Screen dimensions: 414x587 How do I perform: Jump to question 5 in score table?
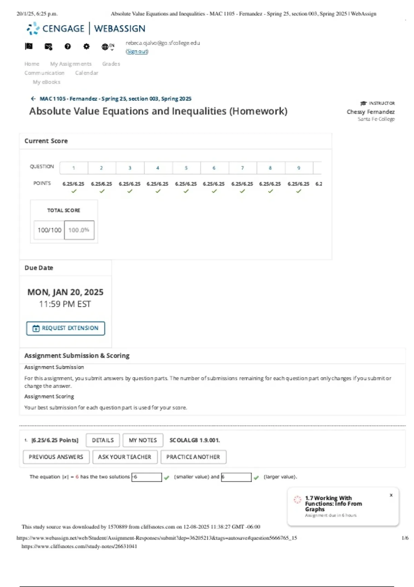click(x=186, y=168)
